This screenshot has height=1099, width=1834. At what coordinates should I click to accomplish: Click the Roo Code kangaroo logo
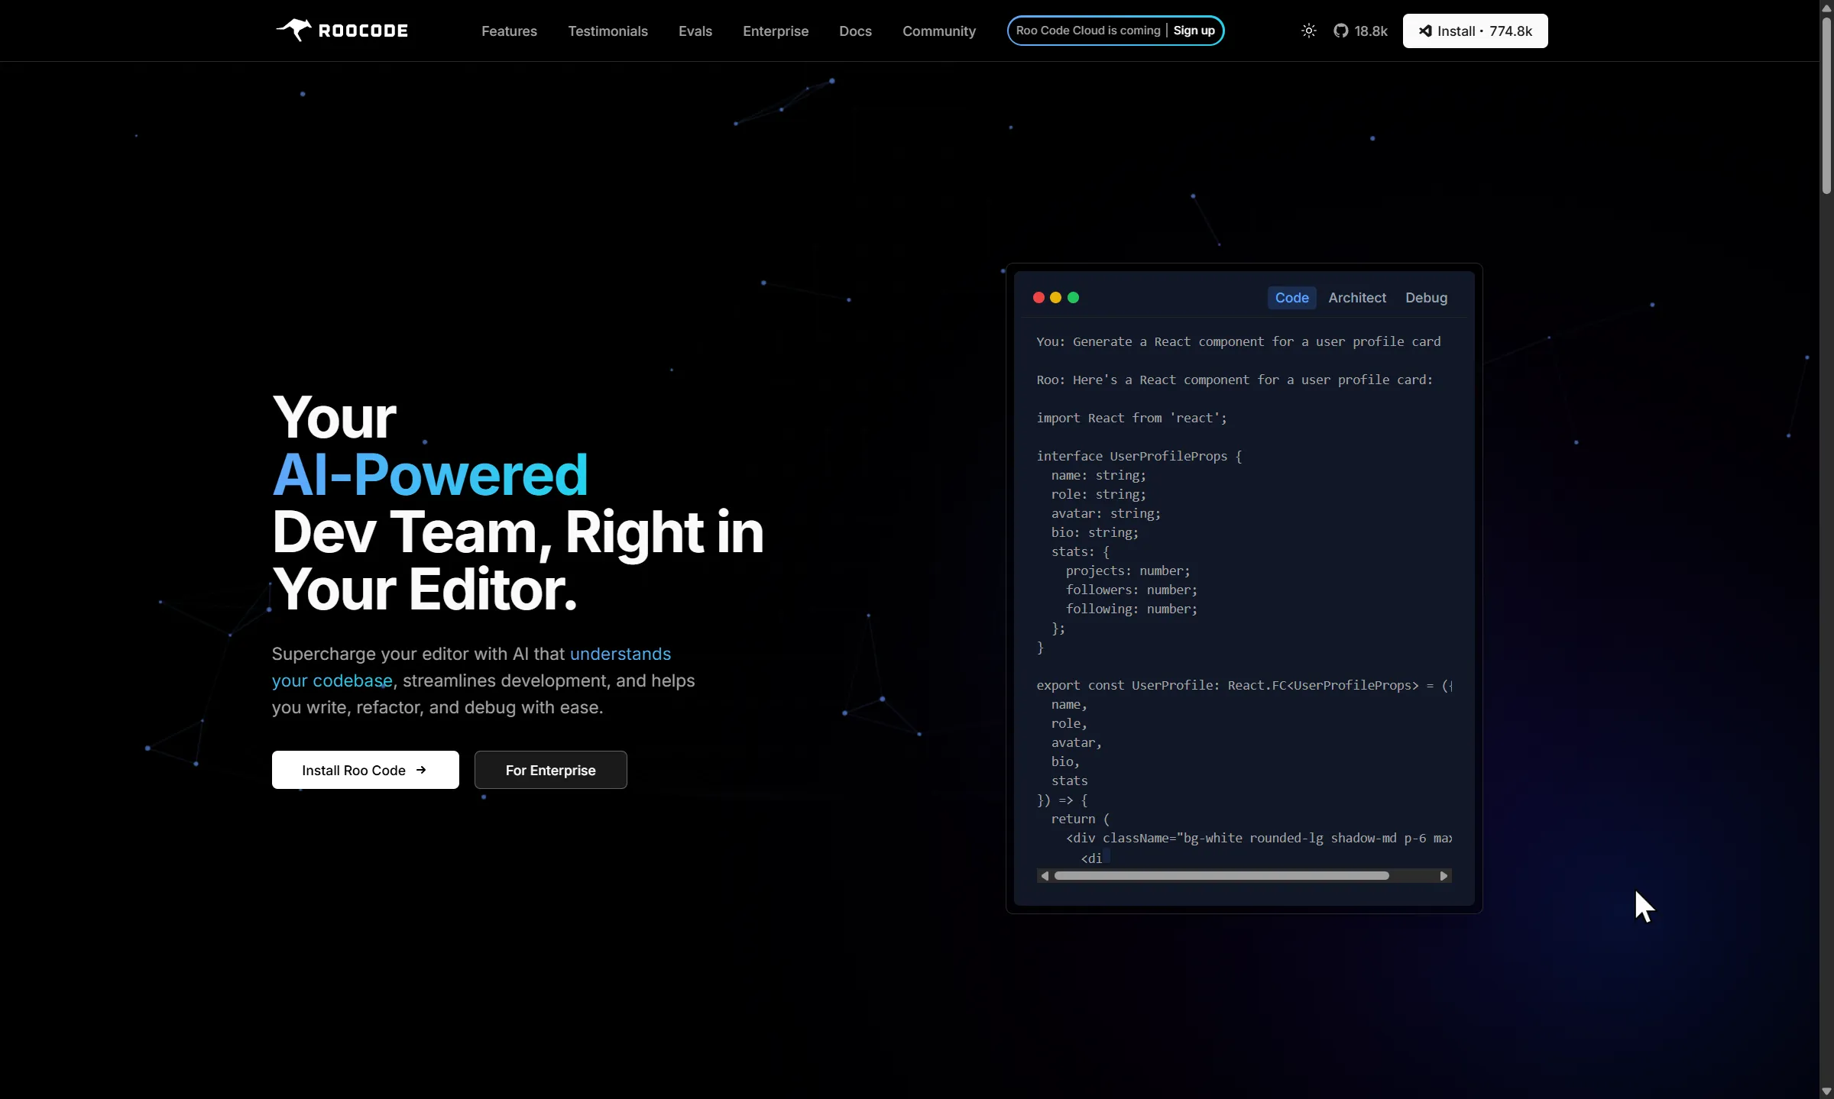pos(294,30)
